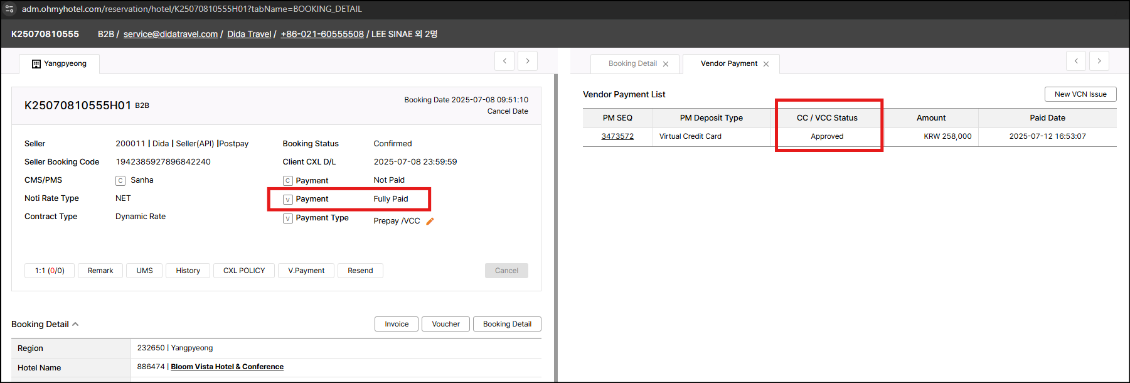Click the right-panel previous tab arrow
1130x383 pixels.
tap(1076, 61)
